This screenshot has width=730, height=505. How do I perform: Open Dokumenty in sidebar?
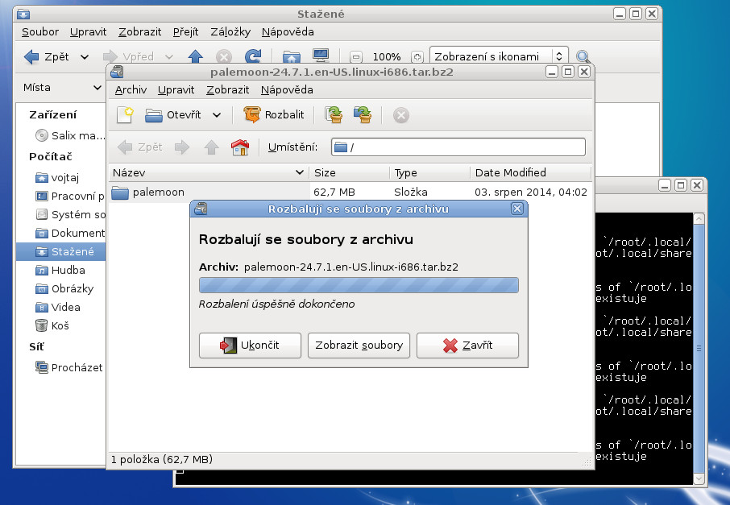(70, 233)
